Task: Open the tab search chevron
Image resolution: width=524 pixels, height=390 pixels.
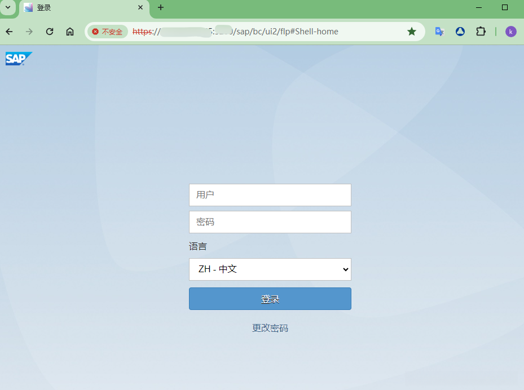Action: 7,8
